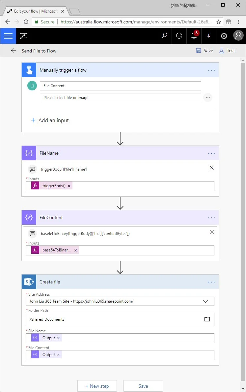
Task: Remove the triggerBody() expression token
Action: pyautogui.click(x=69, y=186)
